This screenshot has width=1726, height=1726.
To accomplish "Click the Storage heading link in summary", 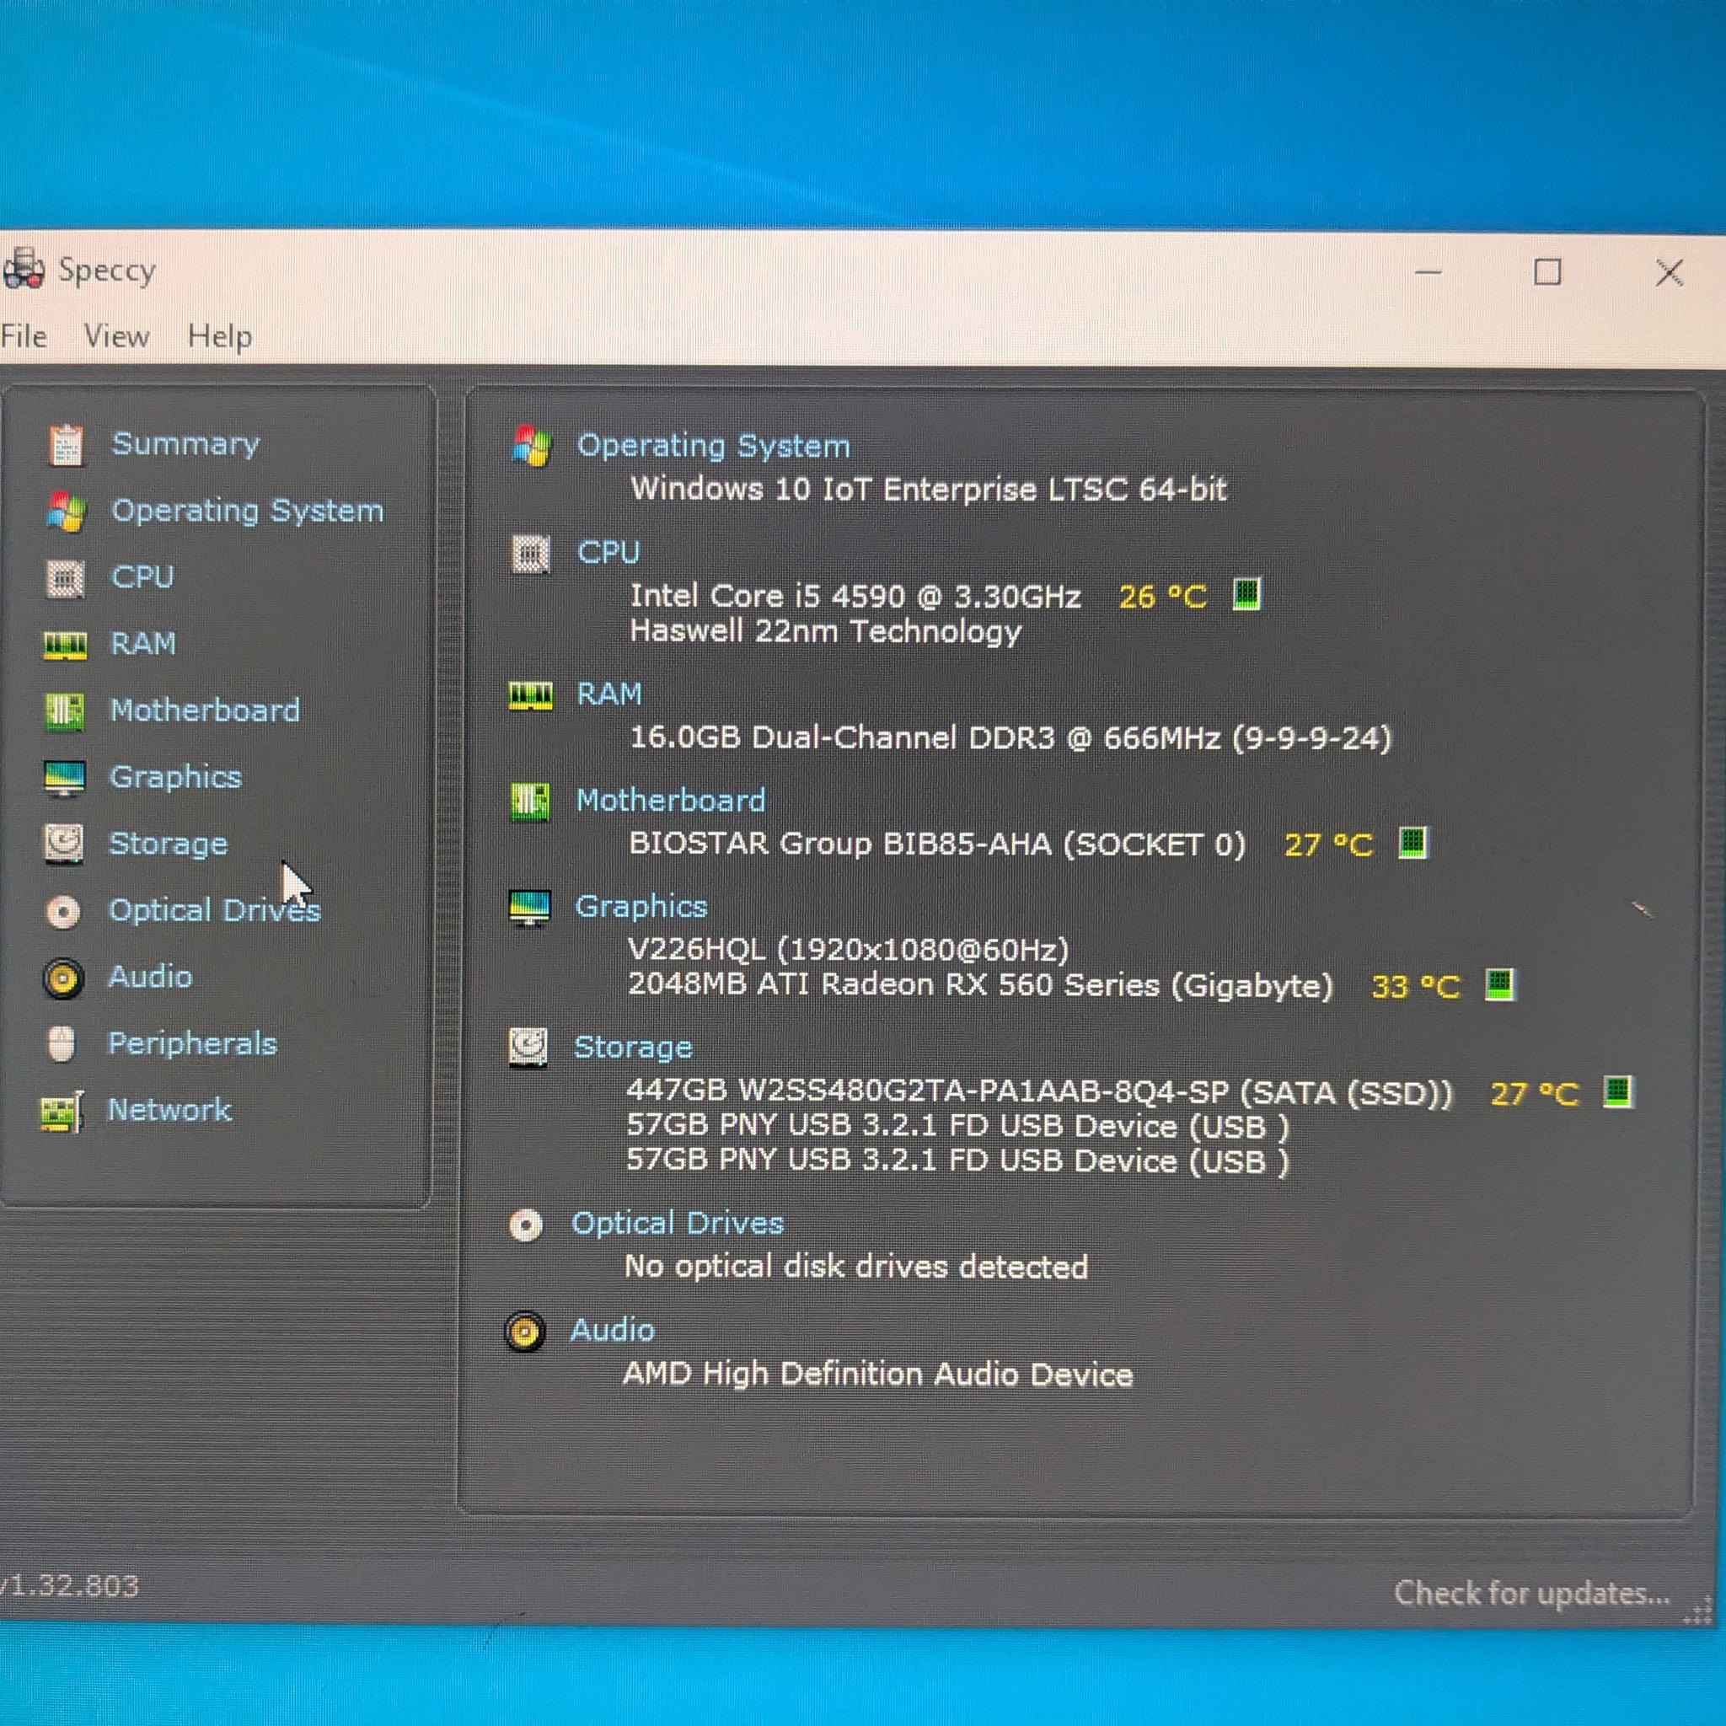I will tap(634, 1047).
